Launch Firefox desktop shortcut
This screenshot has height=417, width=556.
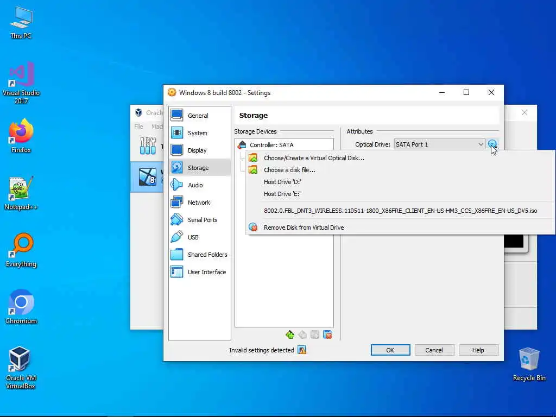pyautogui.click(x=21, y=136)
